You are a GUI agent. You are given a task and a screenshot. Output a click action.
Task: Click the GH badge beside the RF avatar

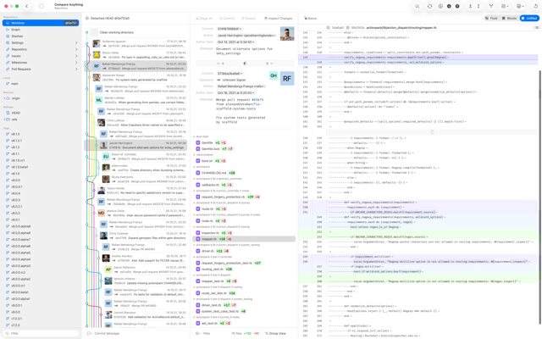[x=274, y=75]
